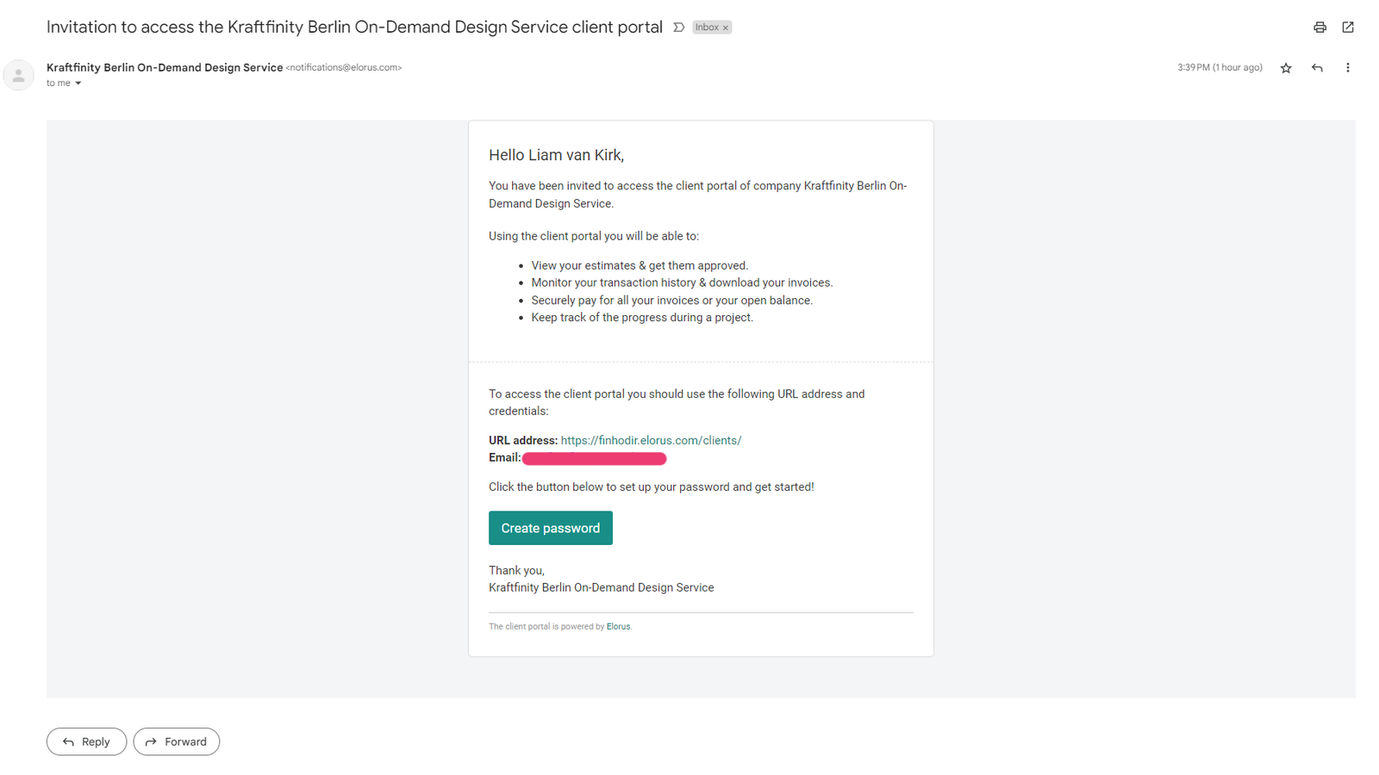Click the reply arrow icon near timestamp

tap(1317, 68)
